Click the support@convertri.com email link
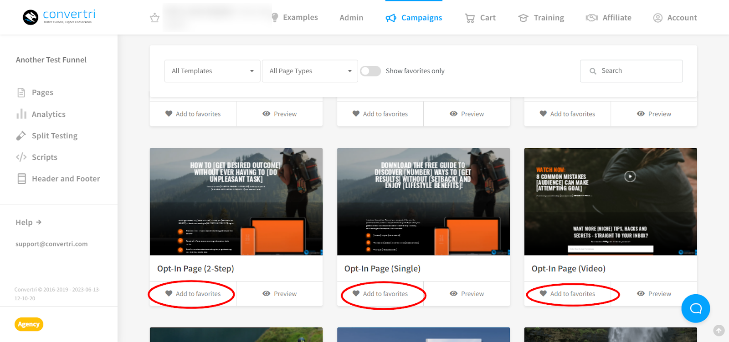729x342 pixels. (x=51, y=244)
